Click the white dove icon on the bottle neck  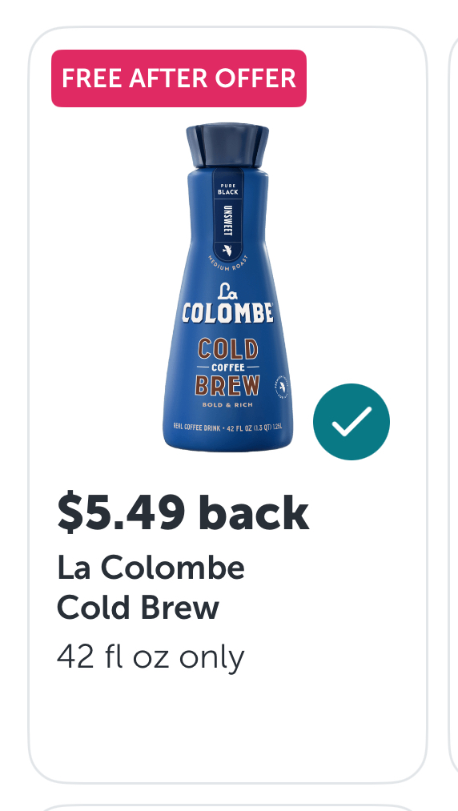[227, 251]
